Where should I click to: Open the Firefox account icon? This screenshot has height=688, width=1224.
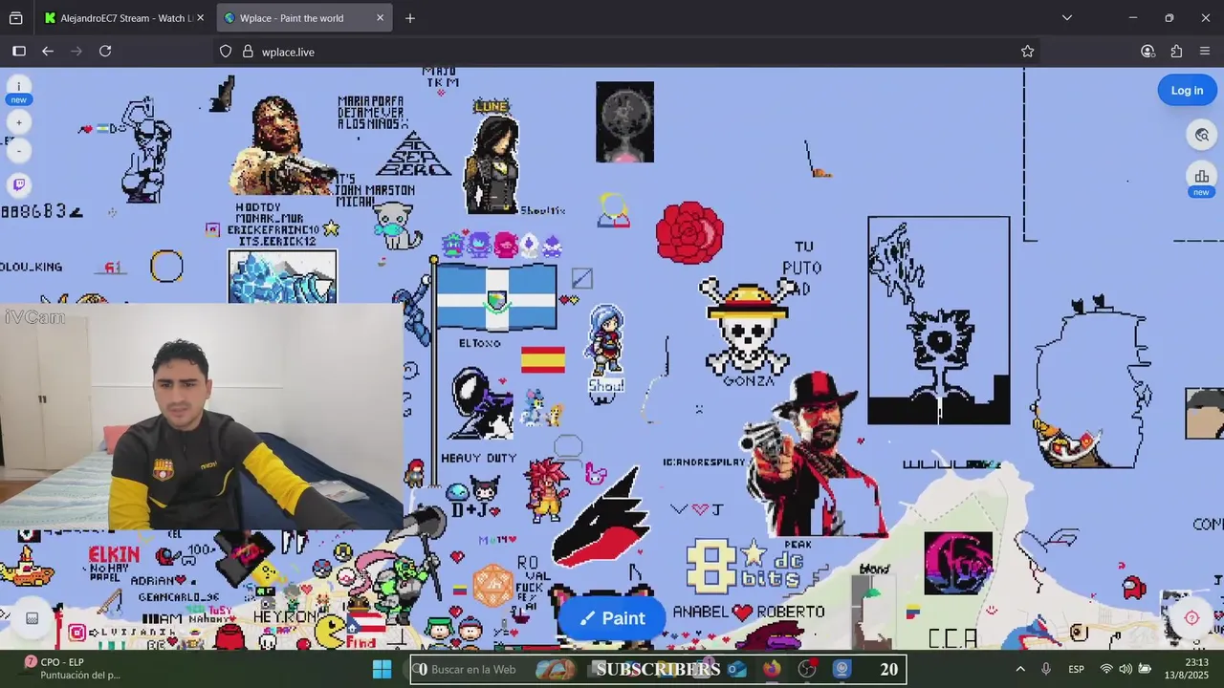(x=1148, y=52)
